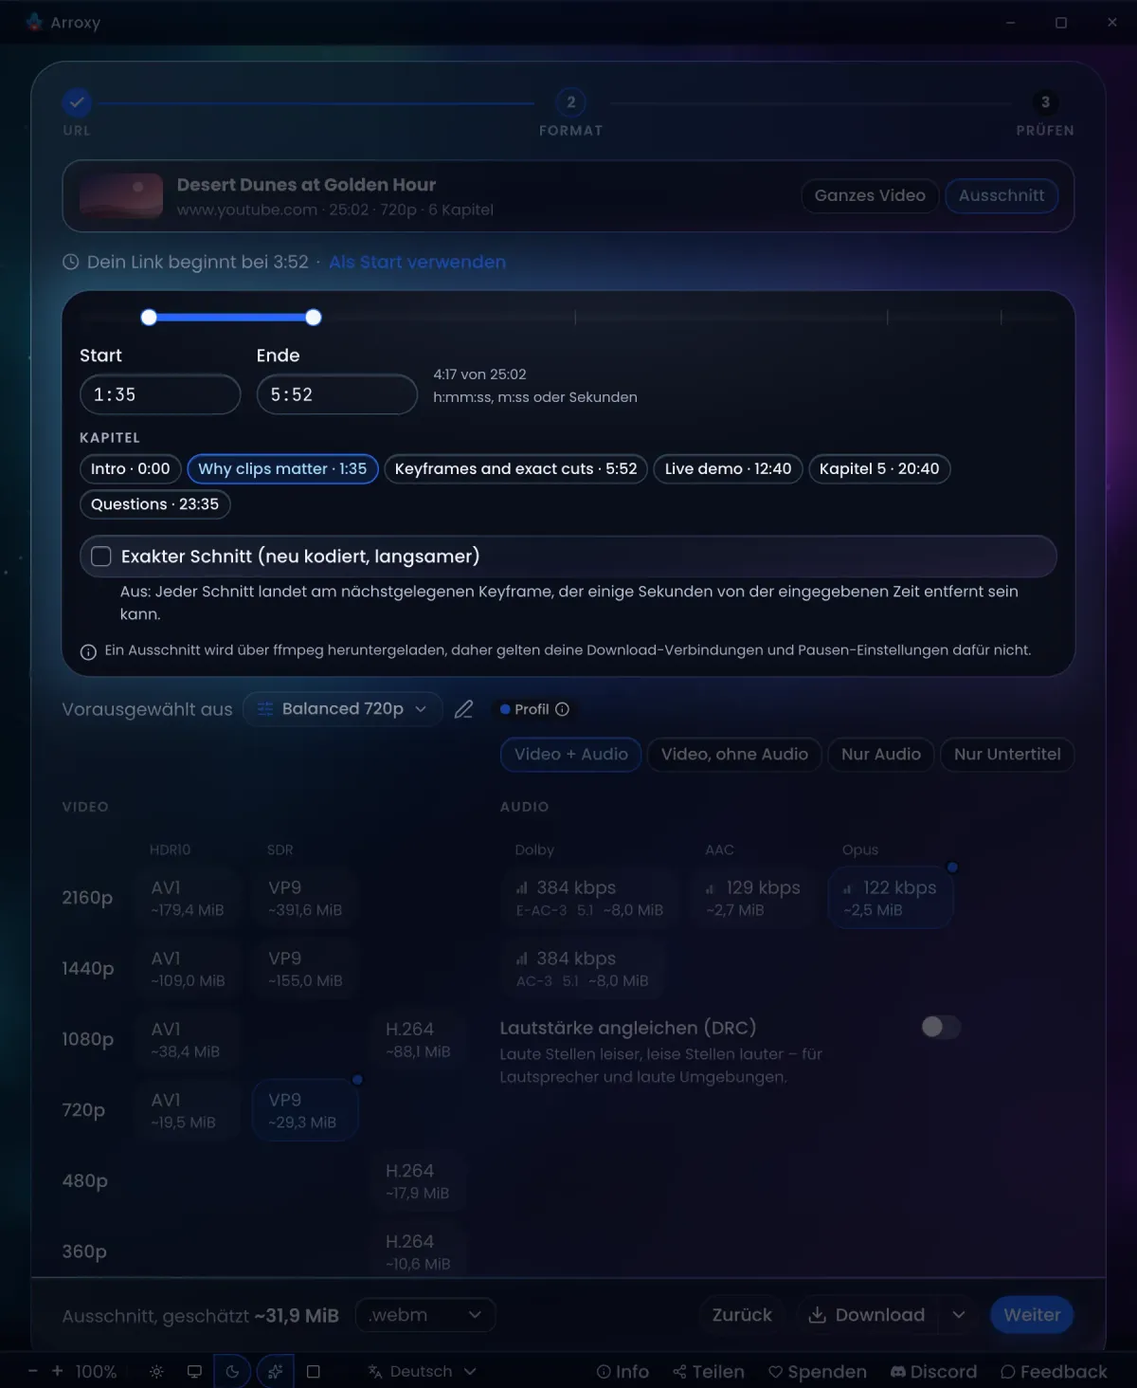The image size is (1137, 1388).
Task: Open the Balanced 720p preset dropdown
Action: (x=343, y=709)
